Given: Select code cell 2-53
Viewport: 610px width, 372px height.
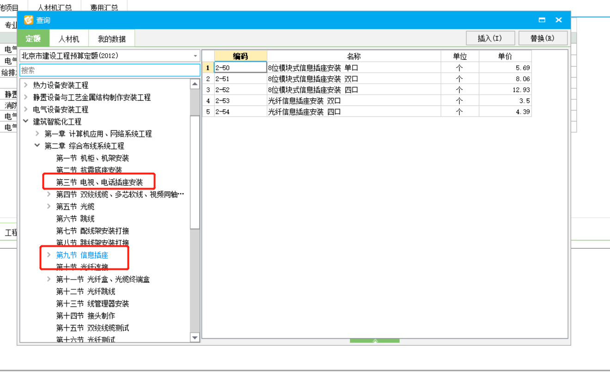Looking at the screenshot, I should point(240,100).
